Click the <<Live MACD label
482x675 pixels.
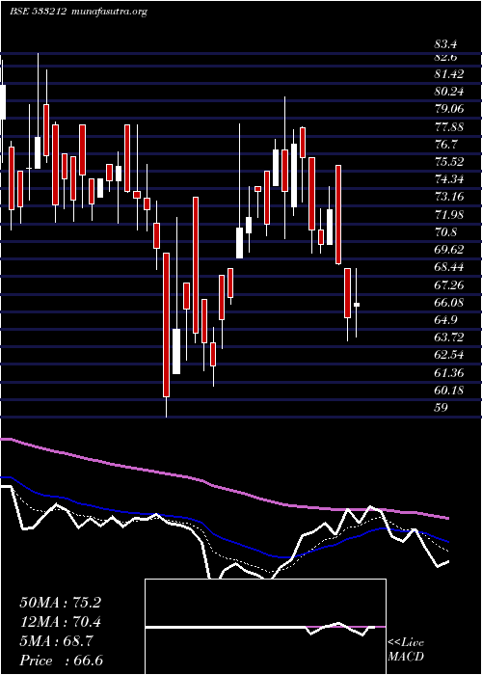pyautogui.click(x=406, y=650)
